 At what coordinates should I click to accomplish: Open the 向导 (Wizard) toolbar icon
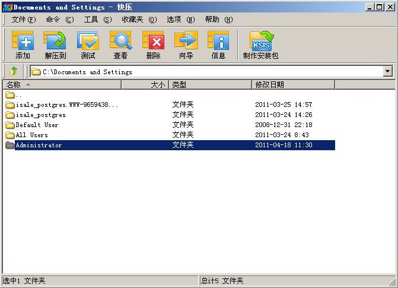(186, 42)
